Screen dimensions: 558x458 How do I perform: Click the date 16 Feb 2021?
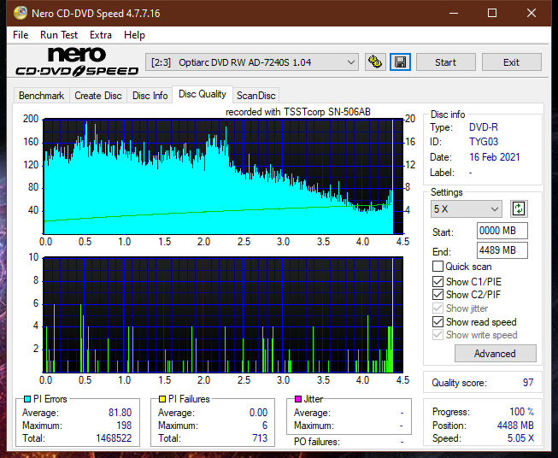tap(494, 157)
